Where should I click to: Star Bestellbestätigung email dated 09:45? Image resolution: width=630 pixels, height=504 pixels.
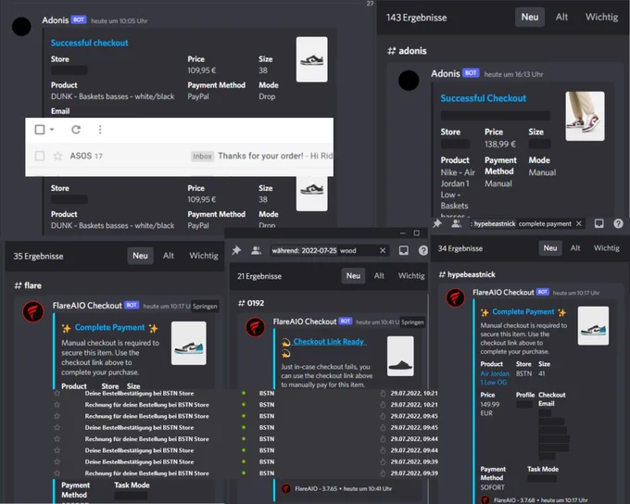57,427
